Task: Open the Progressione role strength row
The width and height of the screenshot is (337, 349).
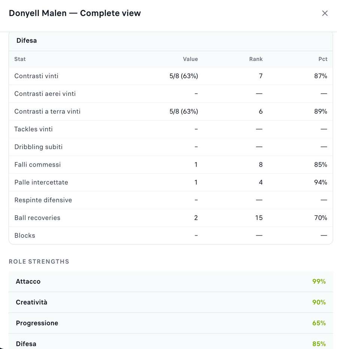Action: [x=171, y=323]
